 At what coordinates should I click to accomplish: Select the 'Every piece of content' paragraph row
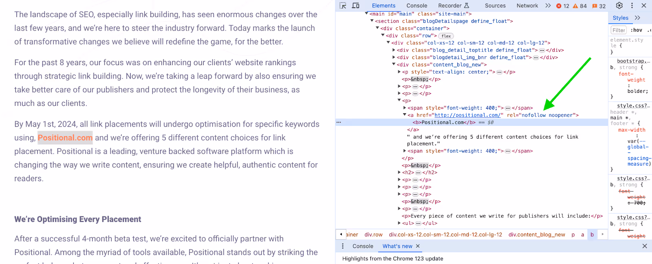click(502, 216)
